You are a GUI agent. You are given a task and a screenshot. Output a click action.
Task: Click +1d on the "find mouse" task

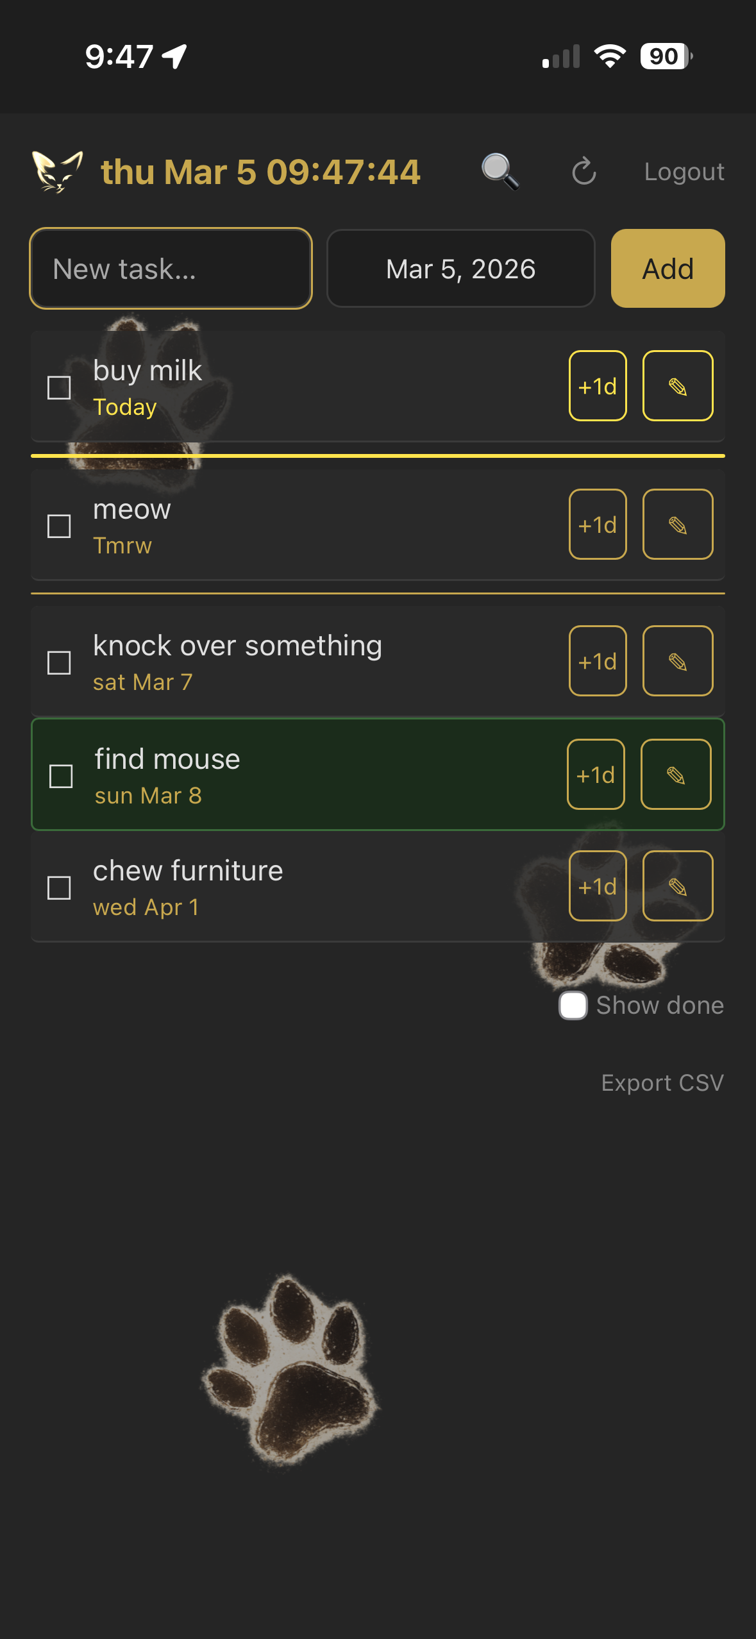(596, 773)
